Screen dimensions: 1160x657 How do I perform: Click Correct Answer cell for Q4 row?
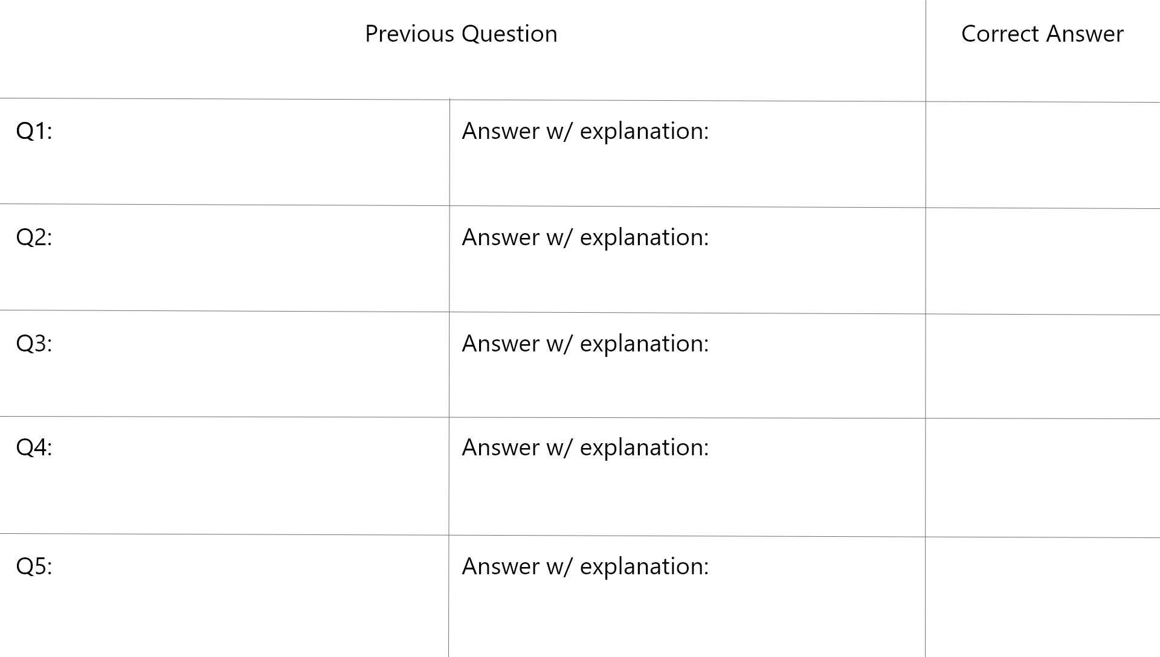tap(1043, 478)
